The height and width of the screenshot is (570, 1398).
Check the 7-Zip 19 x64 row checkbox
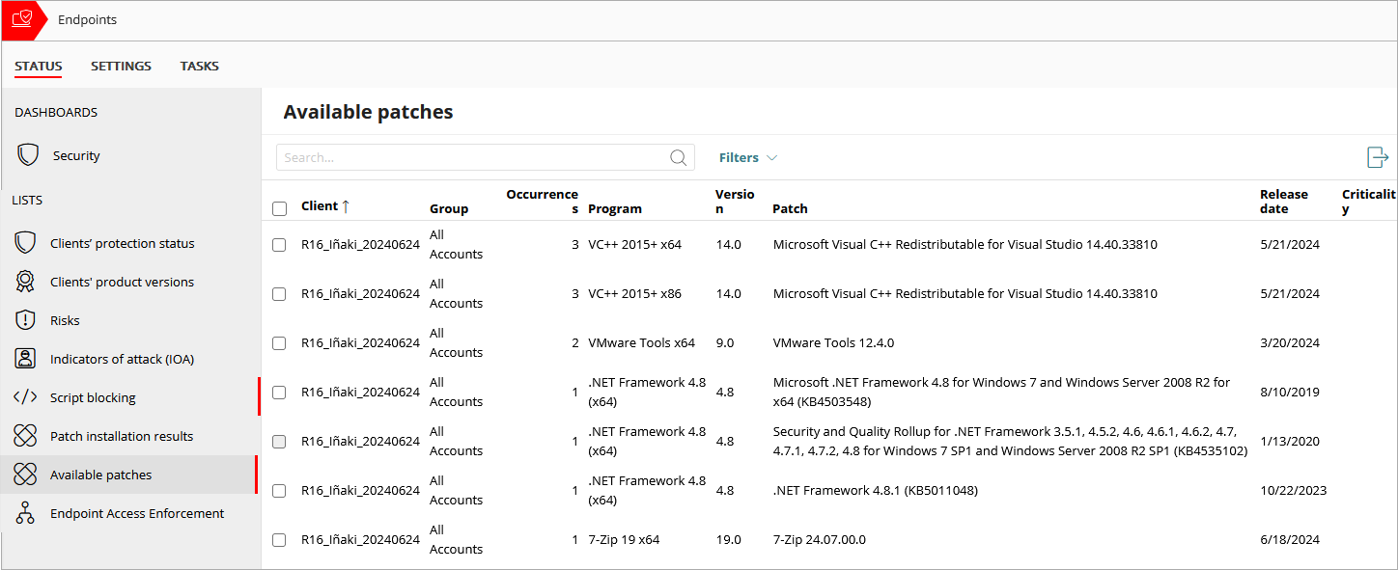[279, 540]
